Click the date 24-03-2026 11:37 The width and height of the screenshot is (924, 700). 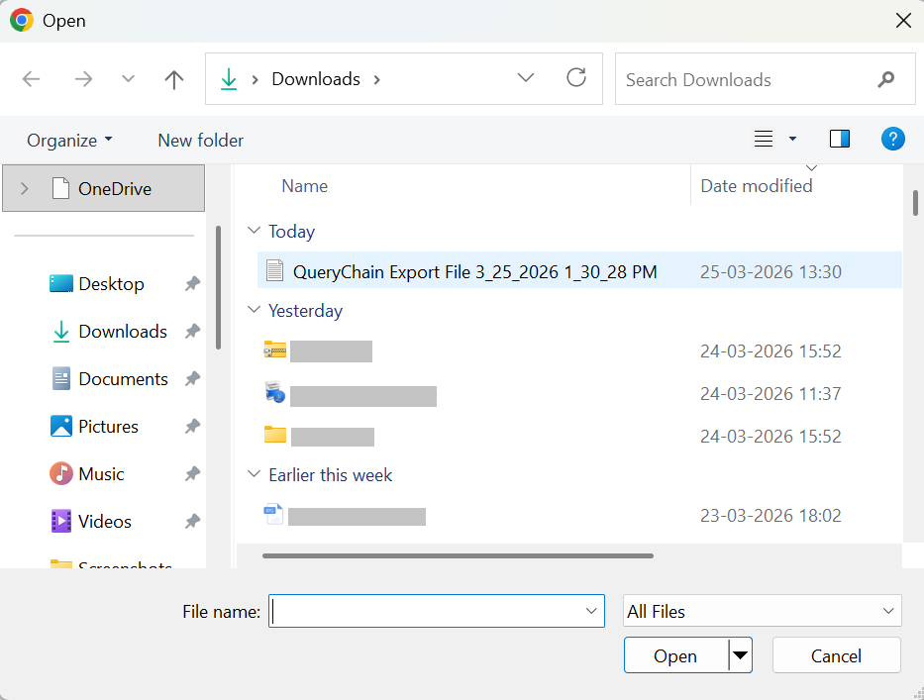click(770, 394)
